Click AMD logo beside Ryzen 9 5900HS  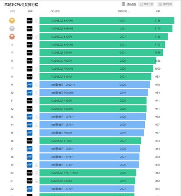(x=30, y=45)
